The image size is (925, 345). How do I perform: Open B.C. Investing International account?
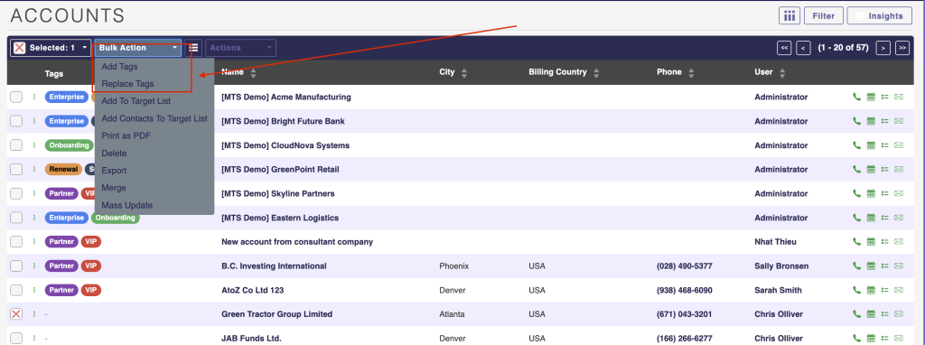tap(274, 266)
